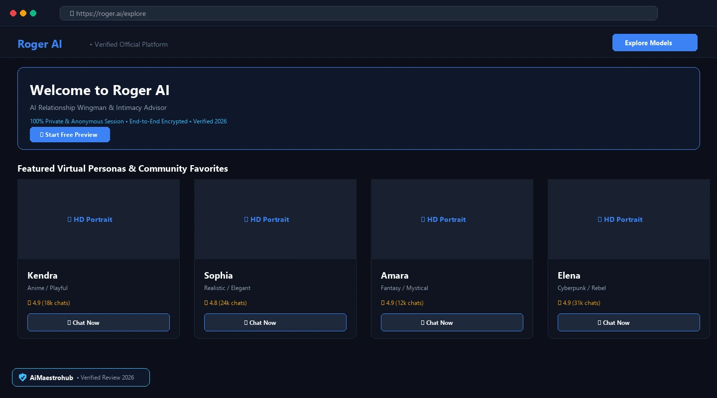Open Sophia's HD Portrait thumbnail
This screenshot has height=398, width=717.
point(275,219)
